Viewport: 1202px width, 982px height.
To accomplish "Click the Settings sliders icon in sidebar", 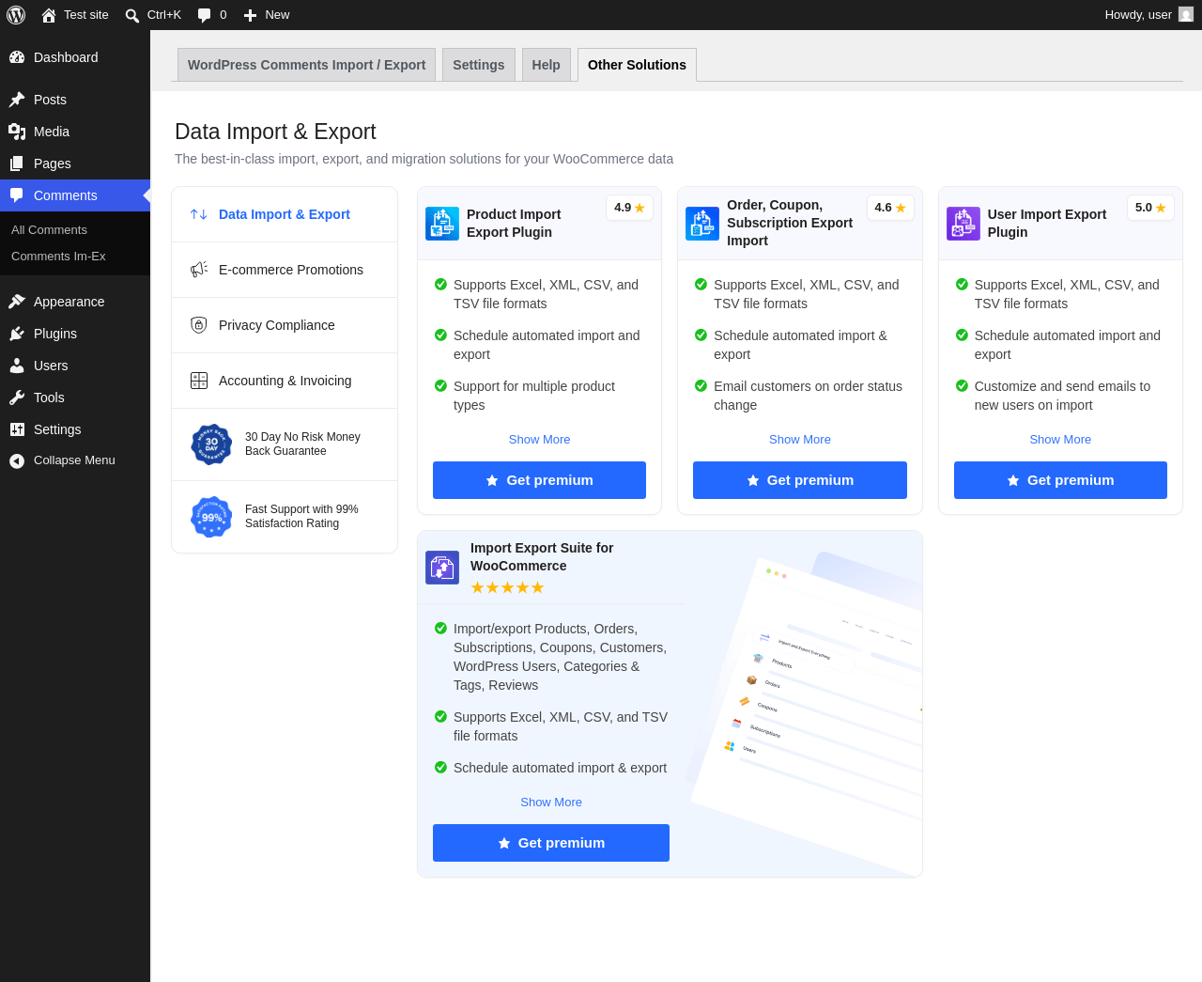I will coord(17,429).
